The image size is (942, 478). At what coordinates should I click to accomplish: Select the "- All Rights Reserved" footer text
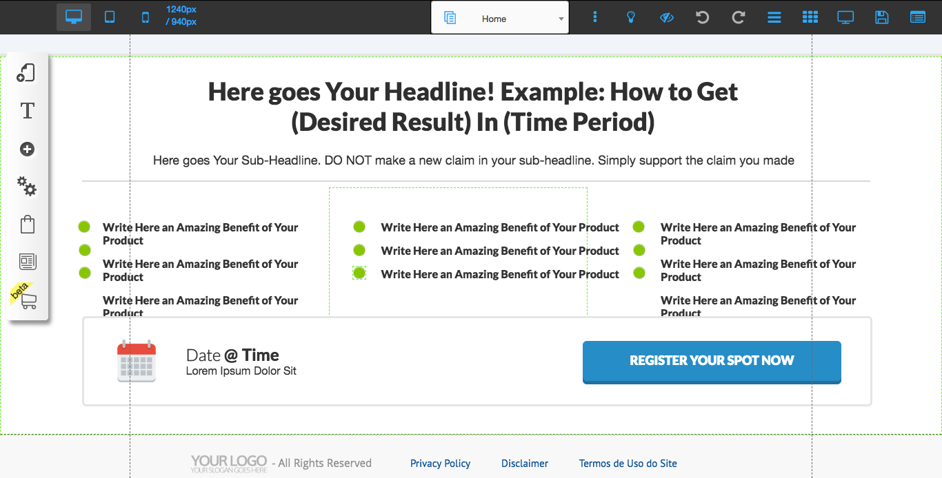pos(321,464)
